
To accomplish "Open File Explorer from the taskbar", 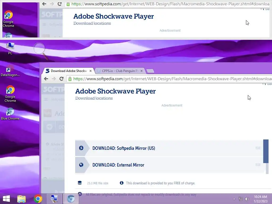I will (22, 199).
